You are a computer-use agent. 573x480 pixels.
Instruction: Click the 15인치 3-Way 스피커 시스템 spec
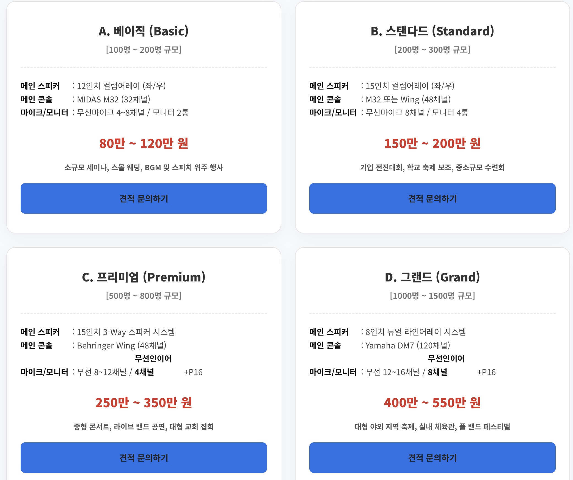tap(126, 332)
